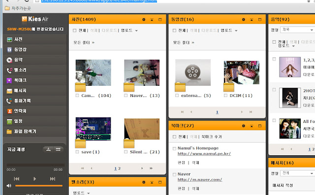Viewport: 315px width, 195px height.
Task: Open the 메시지 envelope icon in sidebar
Action: [x=9, y=91]
